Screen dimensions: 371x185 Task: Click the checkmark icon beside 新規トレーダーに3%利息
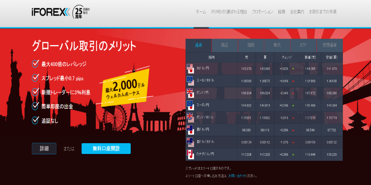click(x=35, y=92)
